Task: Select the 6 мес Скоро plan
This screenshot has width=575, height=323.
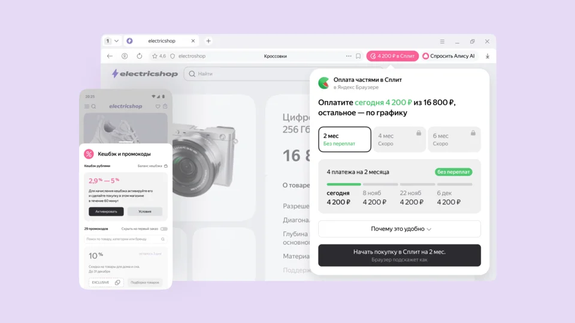Action: tap(454, 139)
